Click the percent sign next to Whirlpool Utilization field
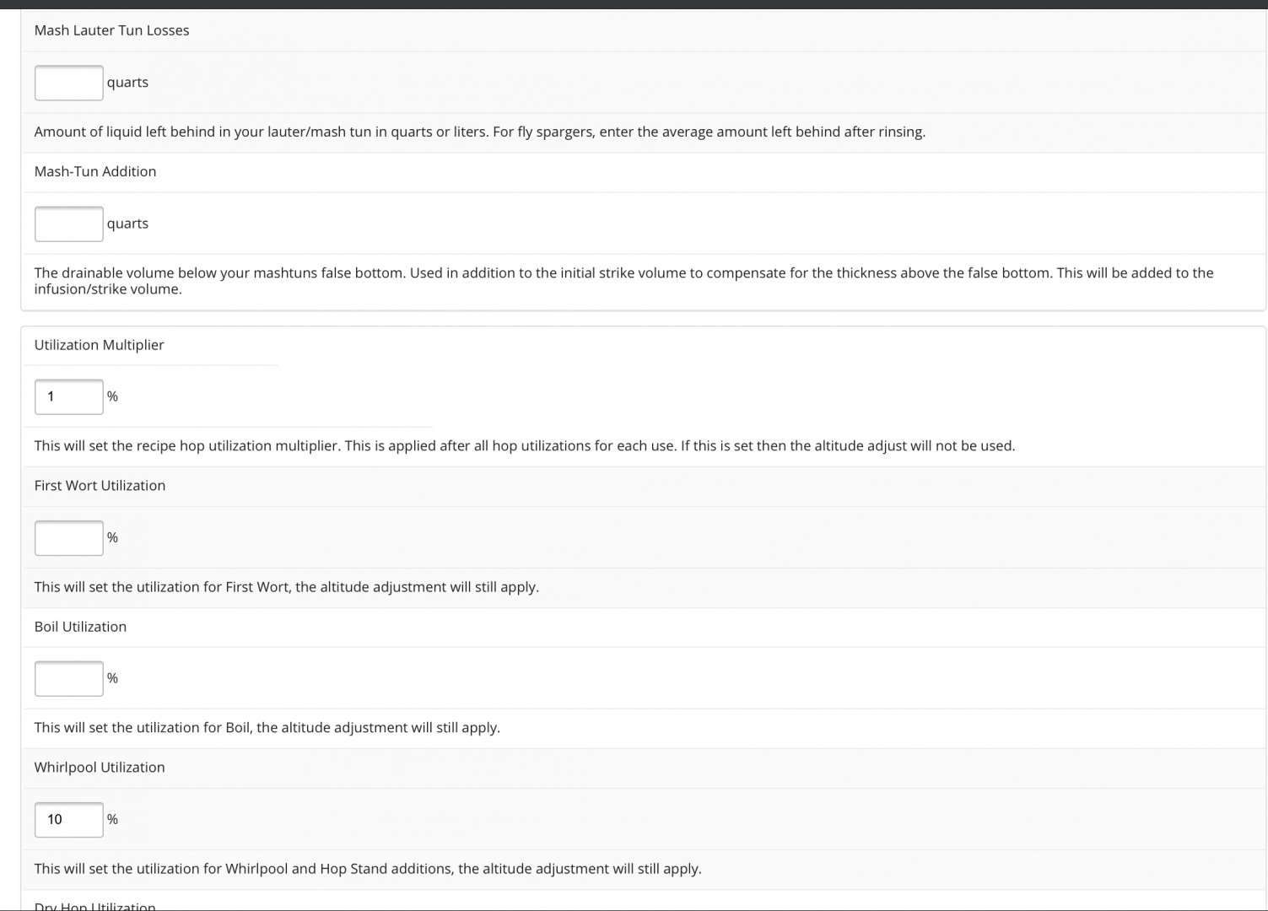Screen dimensions: 1268x911 112,819
